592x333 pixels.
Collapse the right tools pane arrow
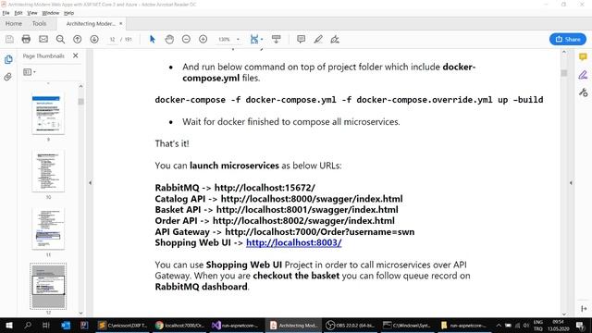click(x=571, y=183)
